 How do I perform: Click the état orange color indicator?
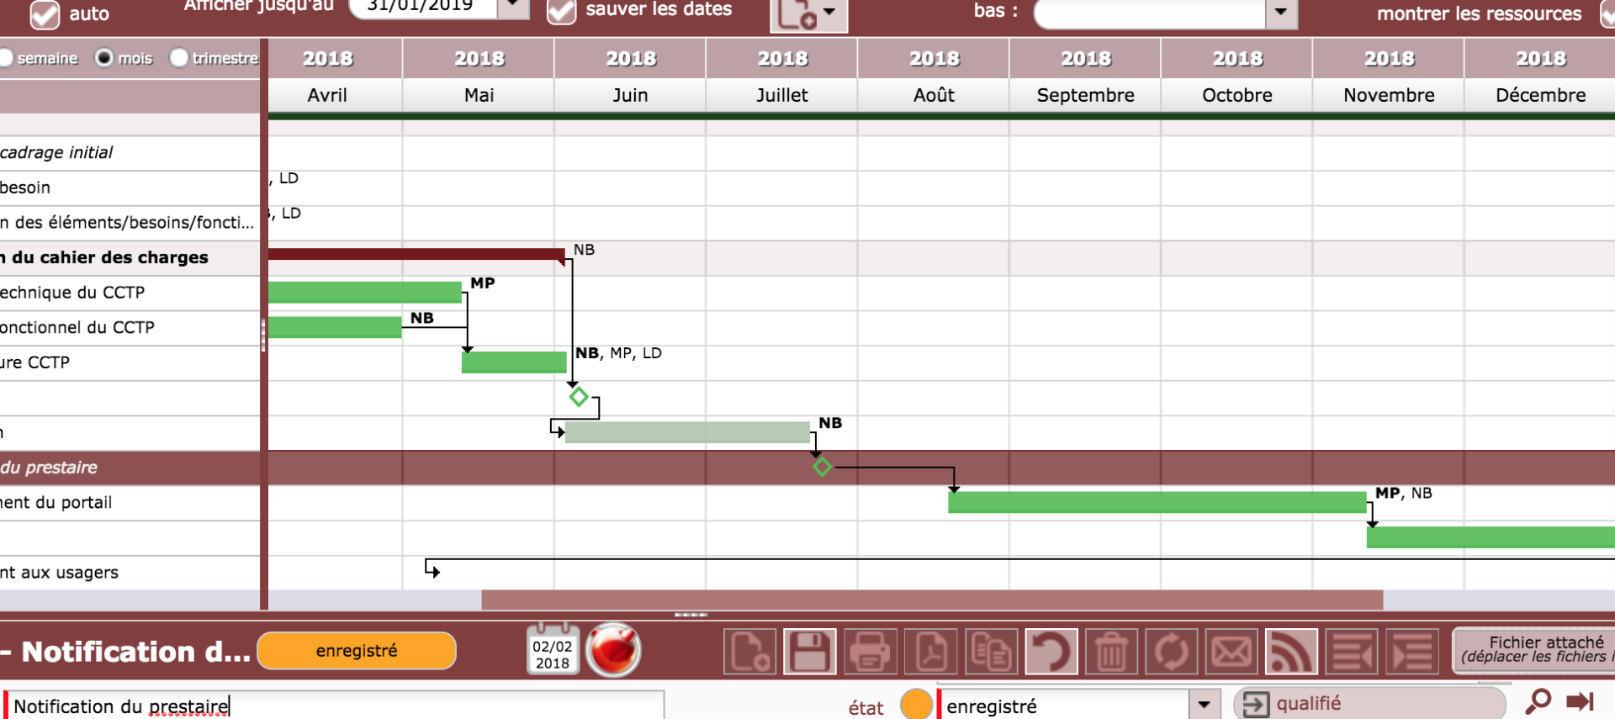pyautogui.click(x=916, y=705)
